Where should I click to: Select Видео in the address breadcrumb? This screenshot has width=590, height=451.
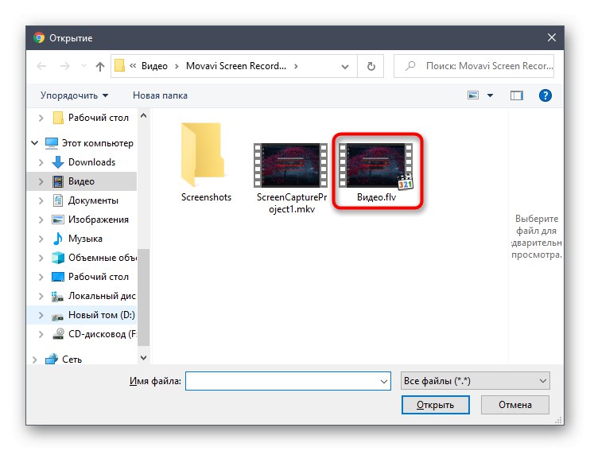point(154,66)
